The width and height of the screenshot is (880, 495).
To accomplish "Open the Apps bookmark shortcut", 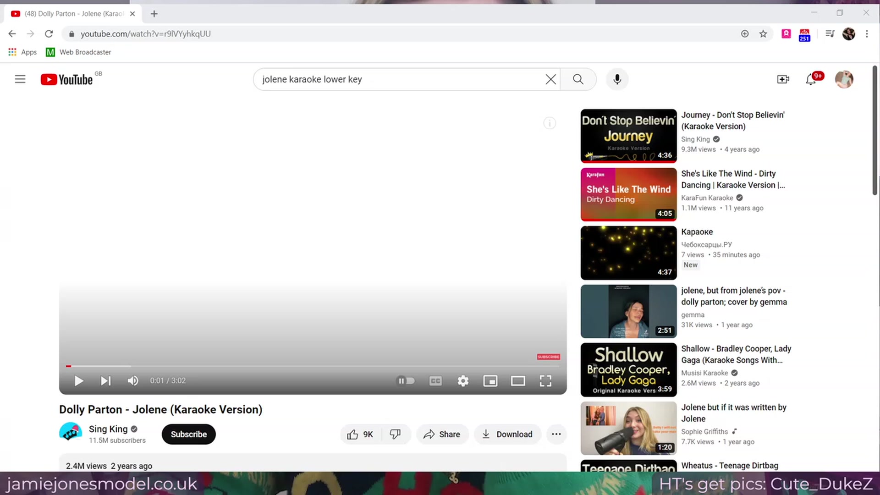I will pyautogui.click(x=22, y=52).
